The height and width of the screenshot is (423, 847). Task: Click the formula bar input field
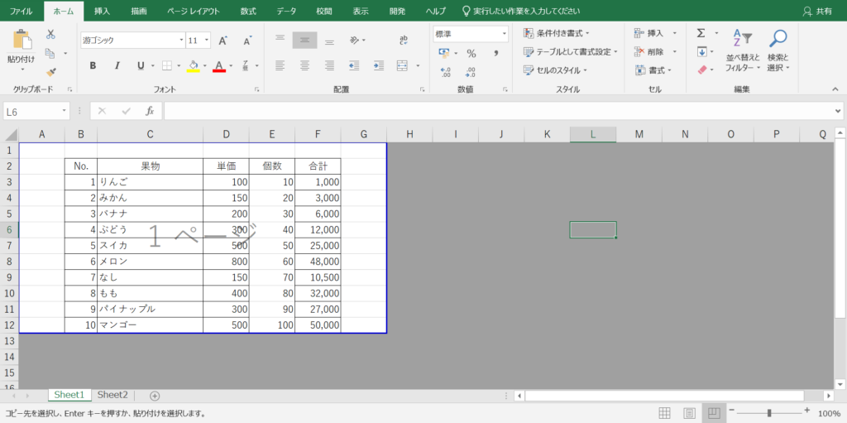[x=499, y=111]
